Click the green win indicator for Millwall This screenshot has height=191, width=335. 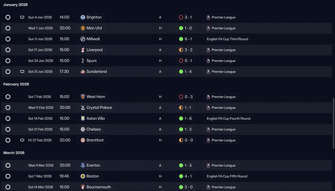181,39
